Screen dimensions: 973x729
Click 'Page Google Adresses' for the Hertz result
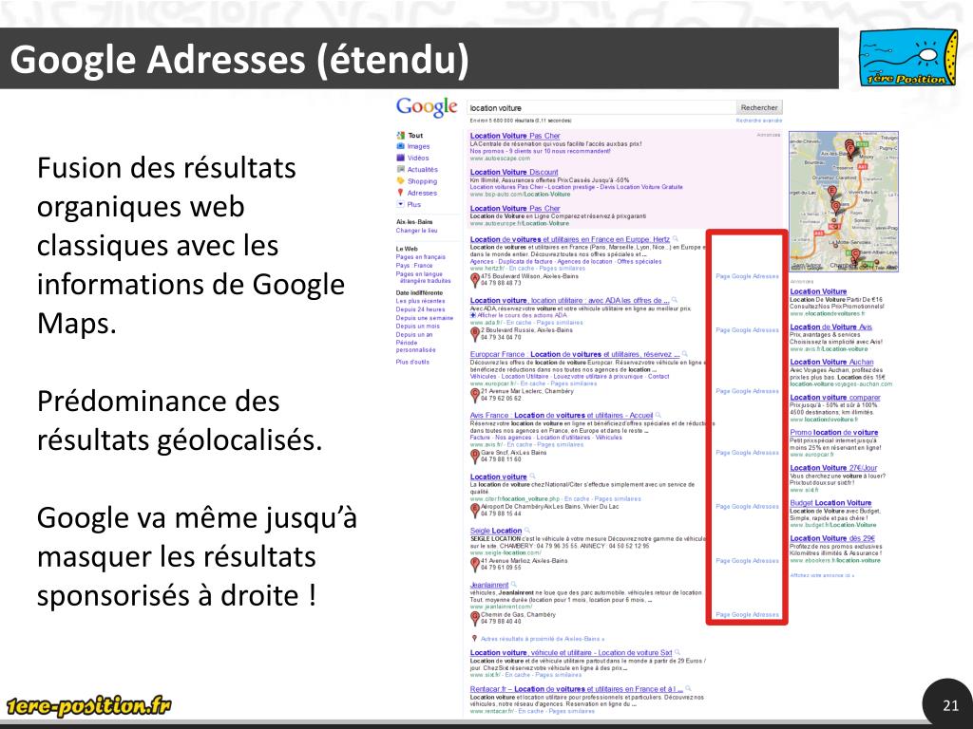tap(747, 276)
